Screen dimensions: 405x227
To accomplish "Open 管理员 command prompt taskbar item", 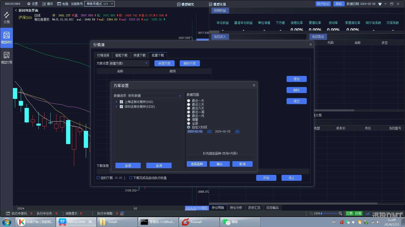I will 158,222.
